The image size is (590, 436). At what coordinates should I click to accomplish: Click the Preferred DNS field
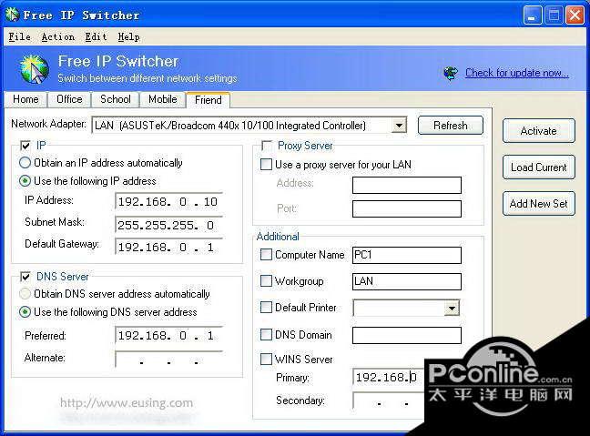point(168,335)
